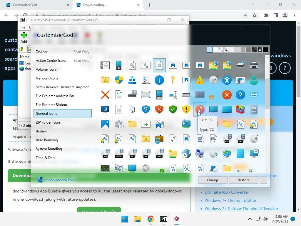Choose the red X cross icon
301x226 pixels.
coord(105,95)
